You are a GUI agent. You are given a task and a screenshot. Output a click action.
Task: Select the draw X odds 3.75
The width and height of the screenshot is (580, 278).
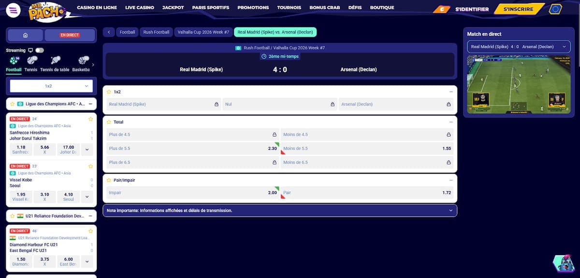tap(45, 262)
